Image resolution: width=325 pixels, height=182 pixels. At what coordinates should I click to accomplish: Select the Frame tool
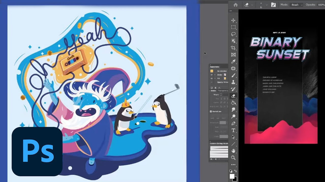tap(233, 55)
